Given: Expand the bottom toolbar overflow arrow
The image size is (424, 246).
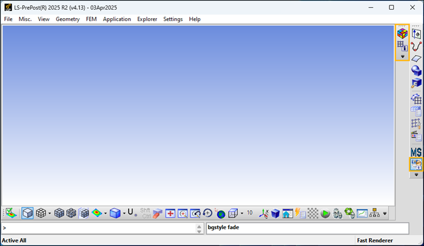Looking at the screenshot, I should pos(385,214).
